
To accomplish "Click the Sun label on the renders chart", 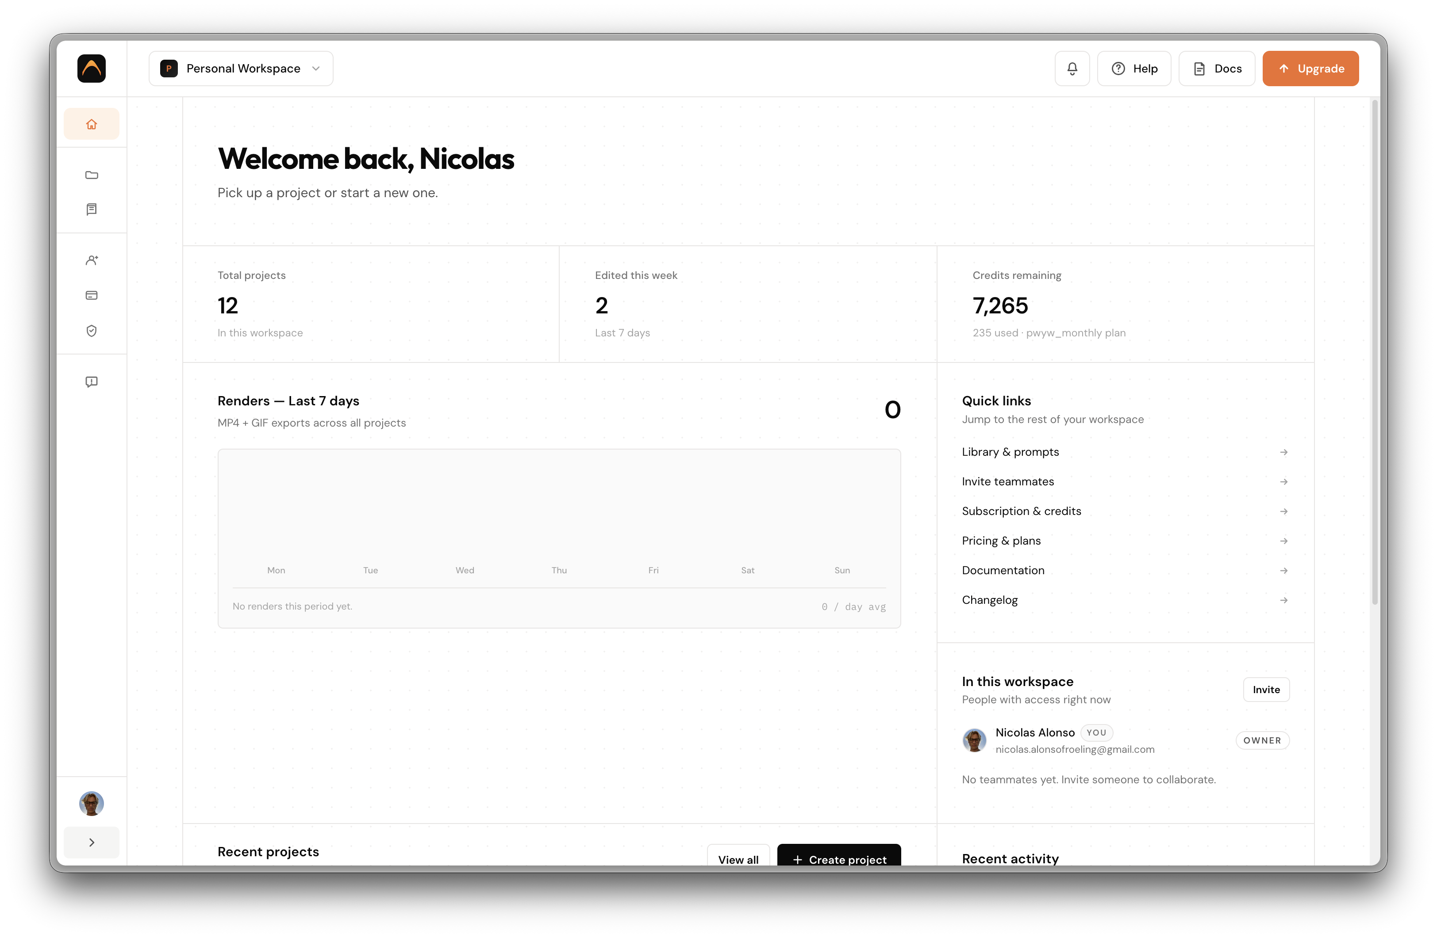I will (x=841, y=570).
